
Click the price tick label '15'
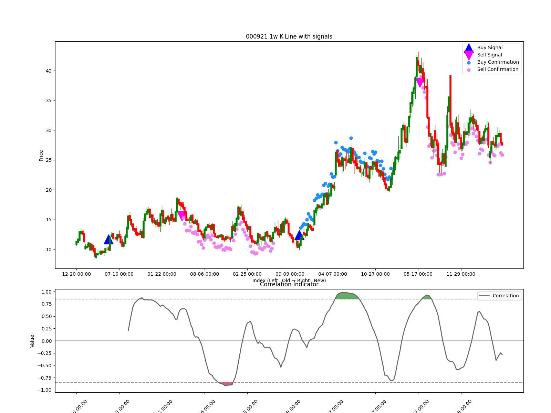[x=49, y=220]
